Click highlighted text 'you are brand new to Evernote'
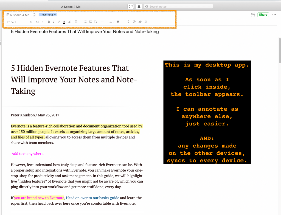The height and width of the screenshot is (215, 281). tap(39, 198)
